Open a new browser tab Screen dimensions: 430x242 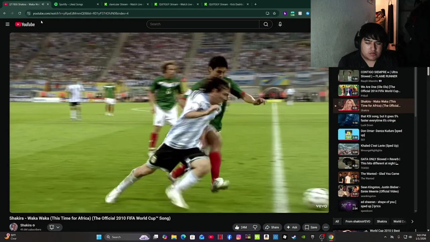(x=255, y=4)
